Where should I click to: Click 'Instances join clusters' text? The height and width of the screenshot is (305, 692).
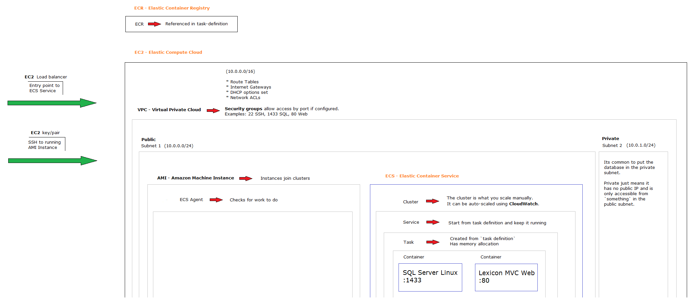pos(285,178)
